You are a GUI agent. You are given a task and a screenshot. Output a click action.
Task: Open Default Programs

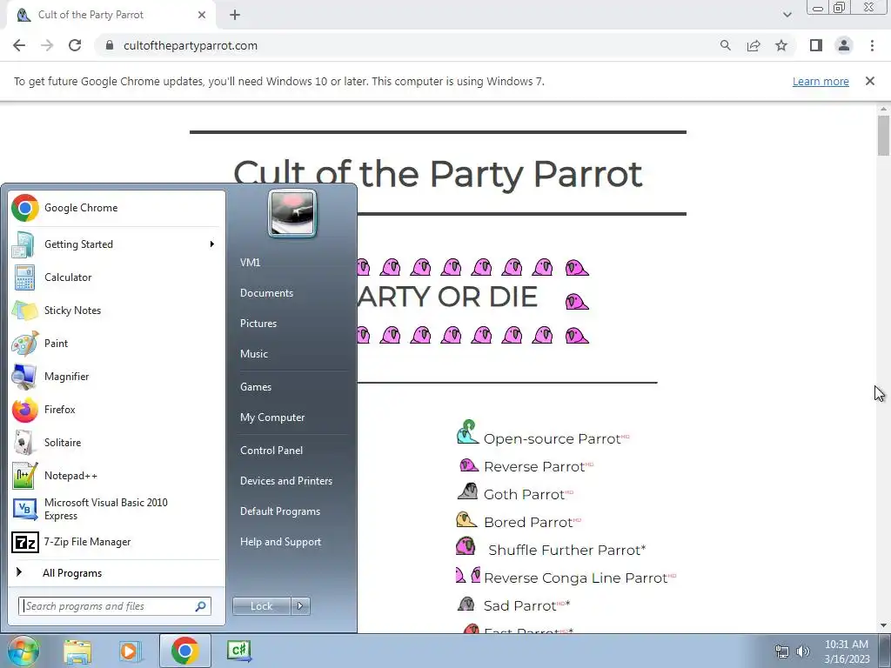coord(292,511)
